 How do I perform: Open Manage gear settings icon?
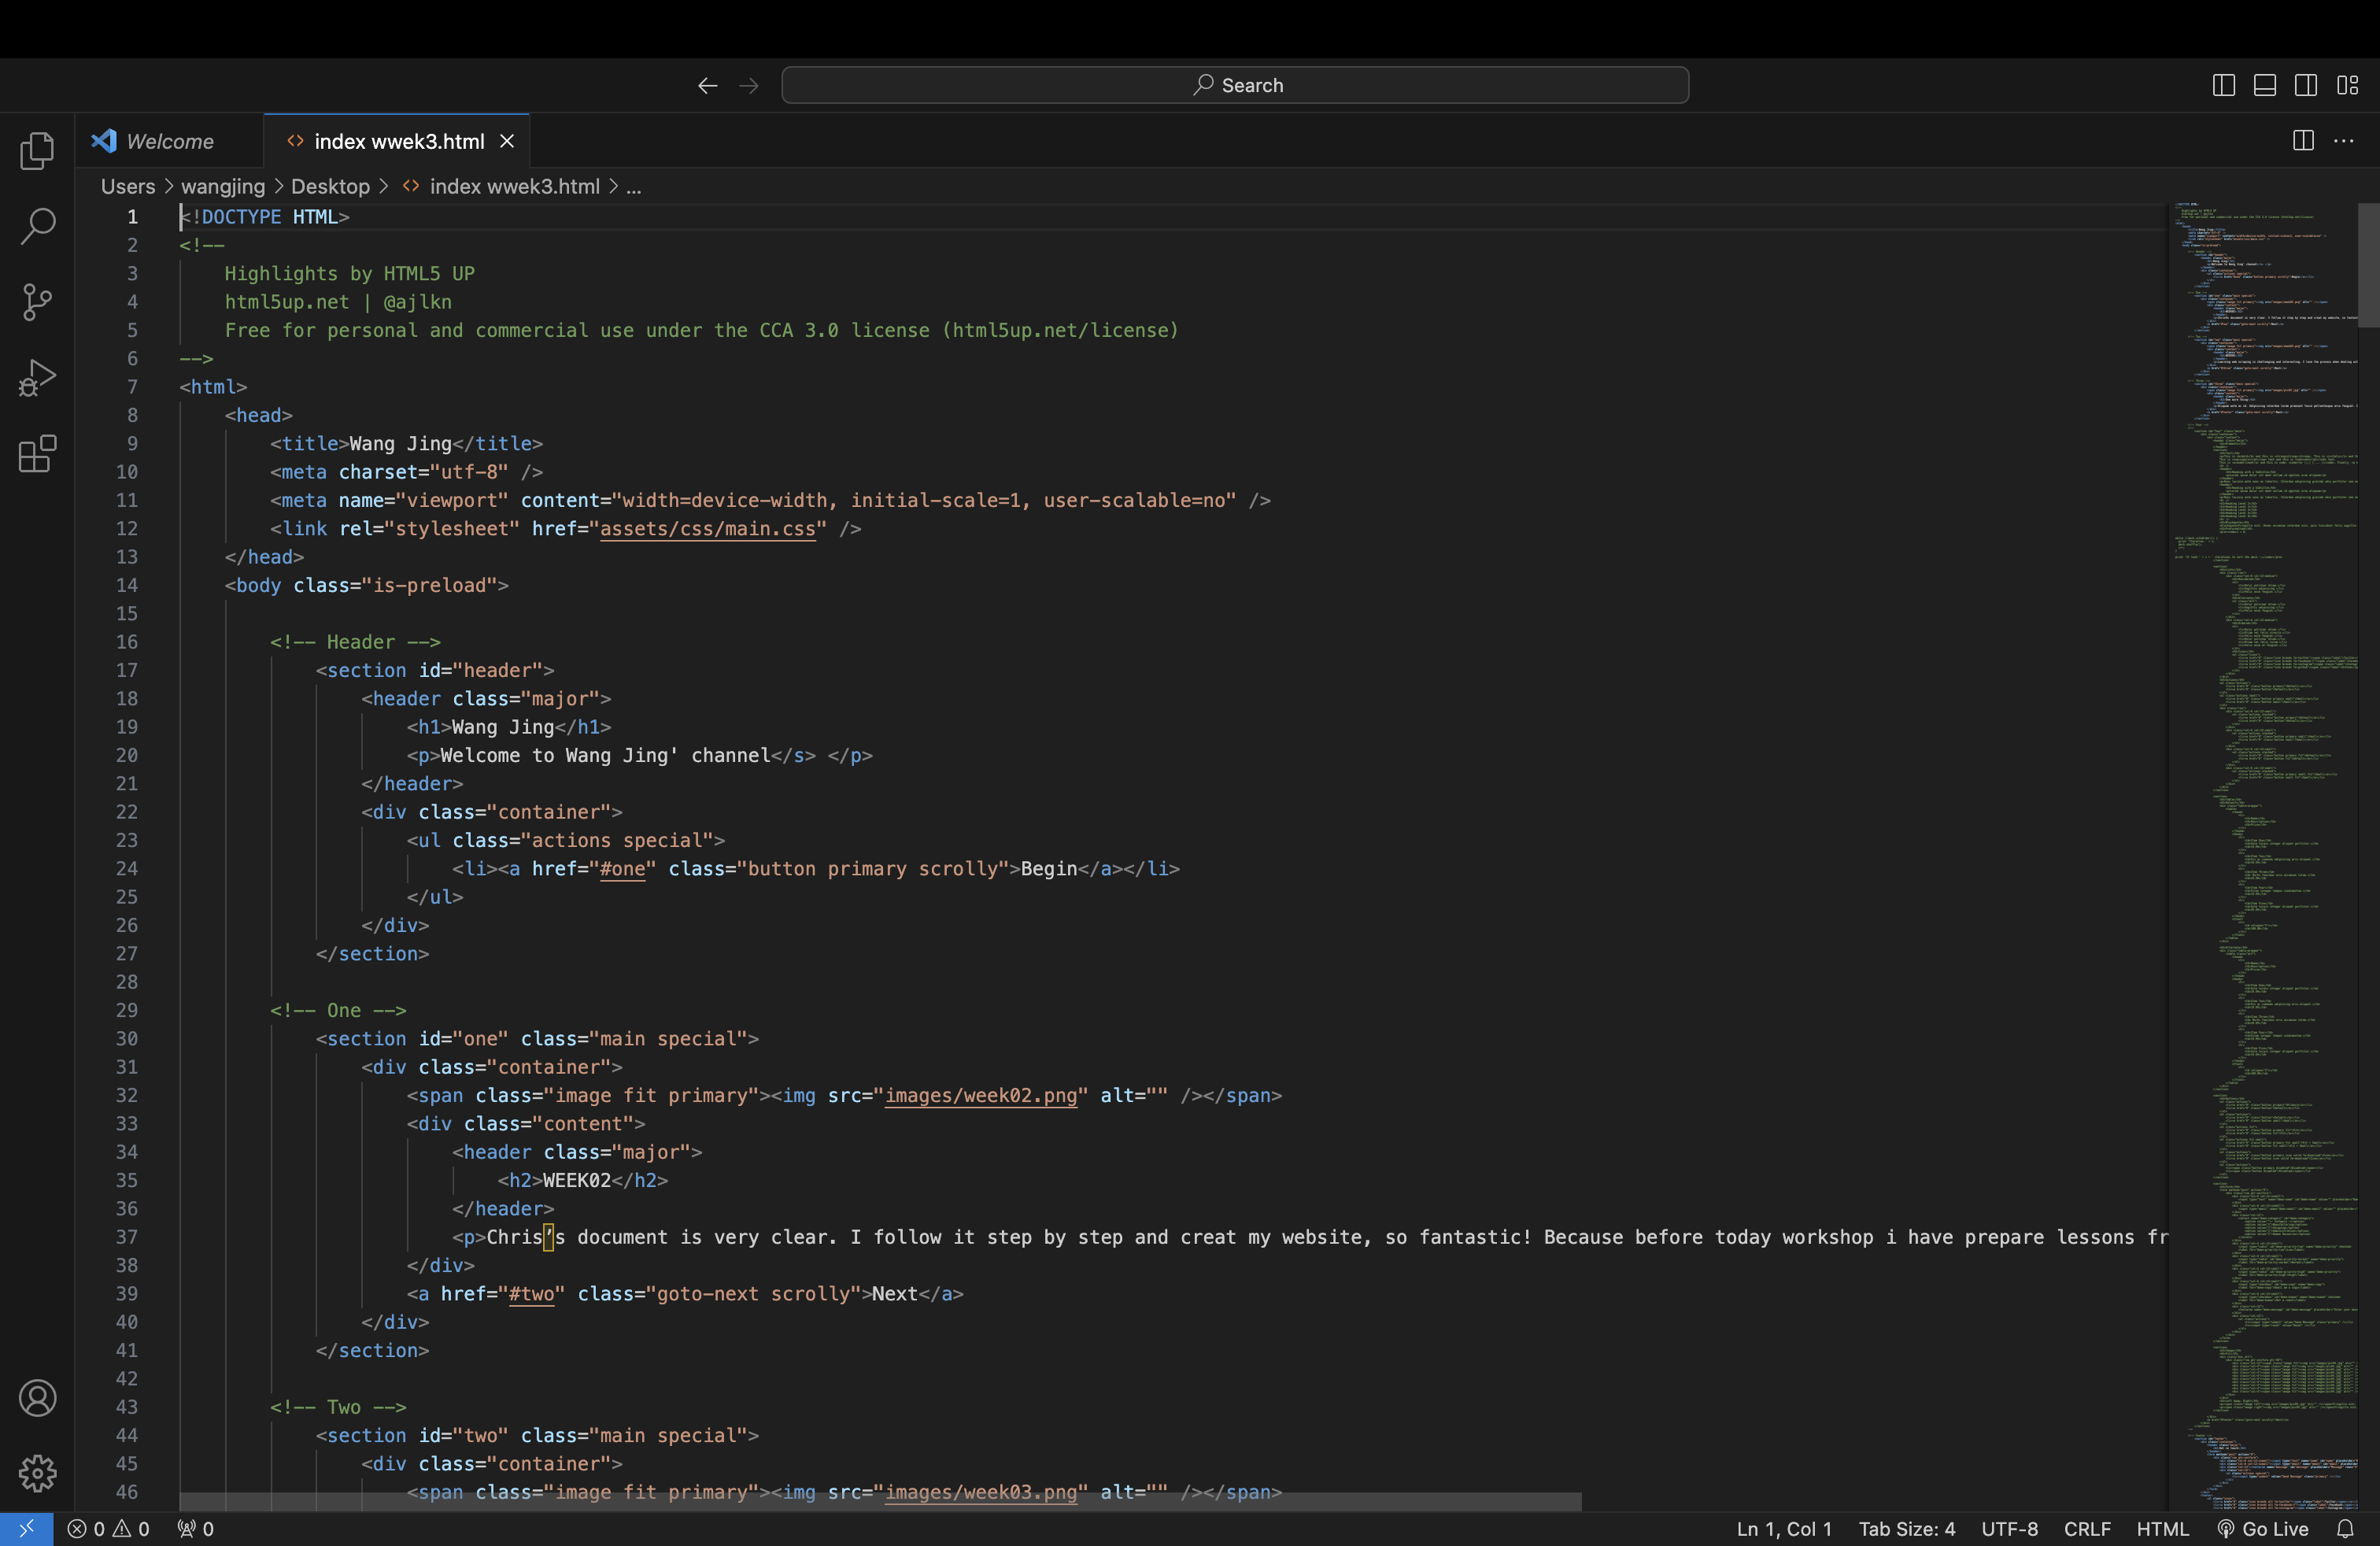click(x=37, y=1472)
